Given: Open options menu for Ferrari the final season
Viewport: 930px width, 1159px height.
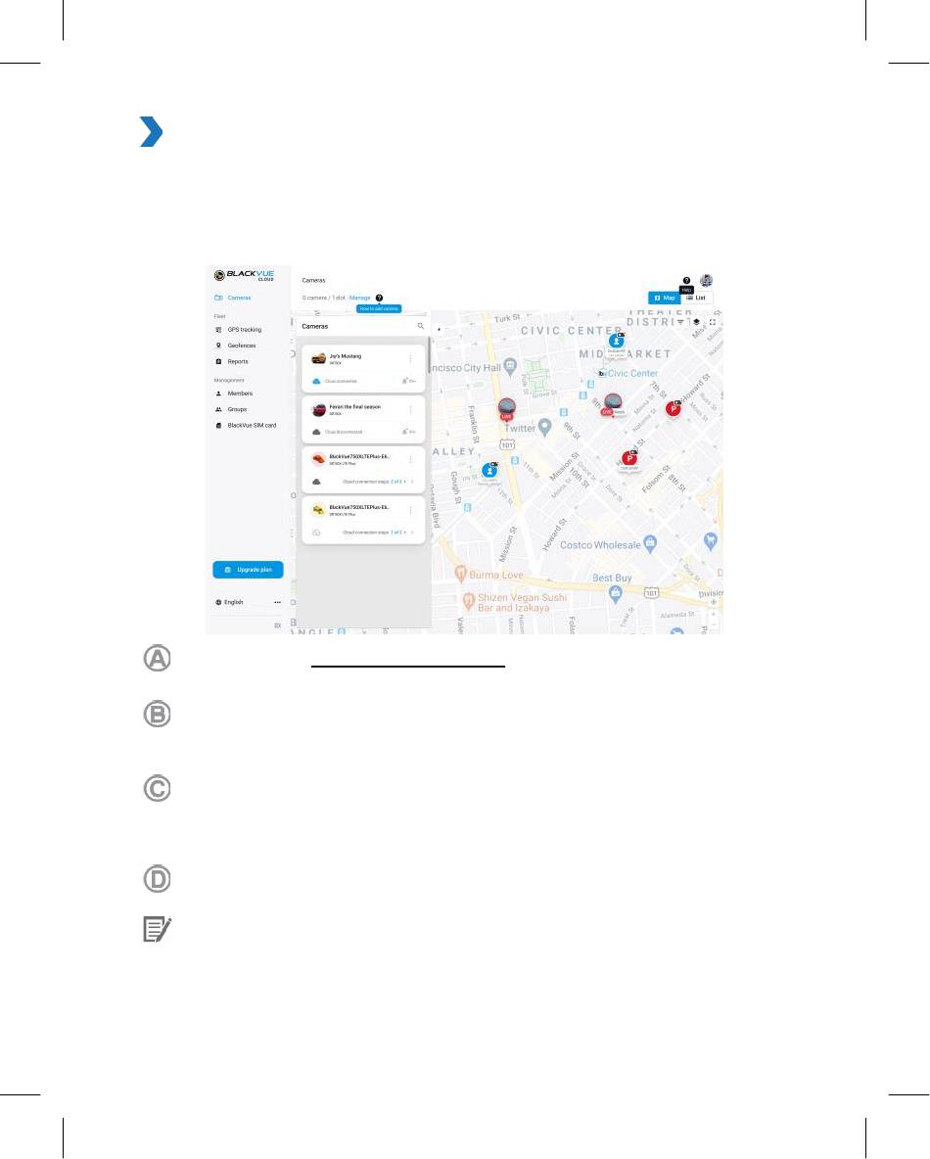Looking at the screenshot, I should (410, 409).
